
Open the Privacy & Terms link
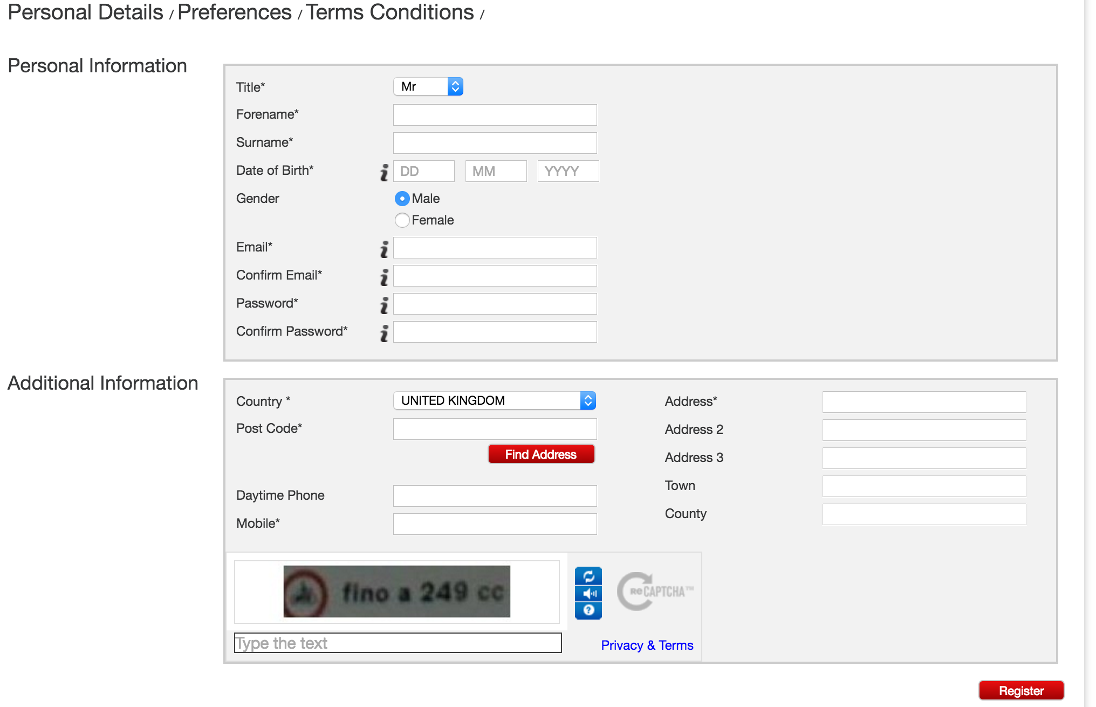[x=647, y=645]
